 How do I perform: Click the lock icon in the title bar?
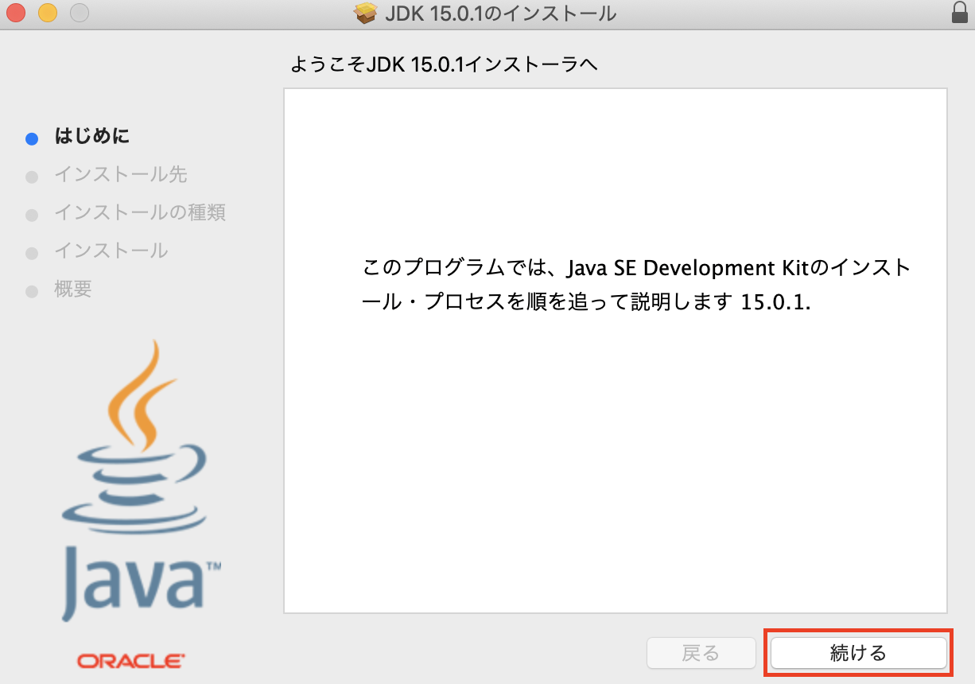pos(958,13)
